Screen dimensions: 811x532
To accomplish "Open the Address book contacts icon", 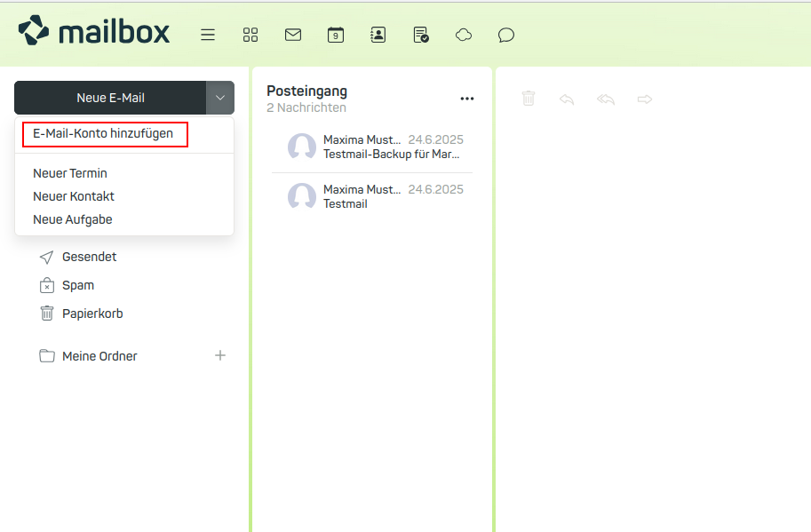I will coord(378,35).
